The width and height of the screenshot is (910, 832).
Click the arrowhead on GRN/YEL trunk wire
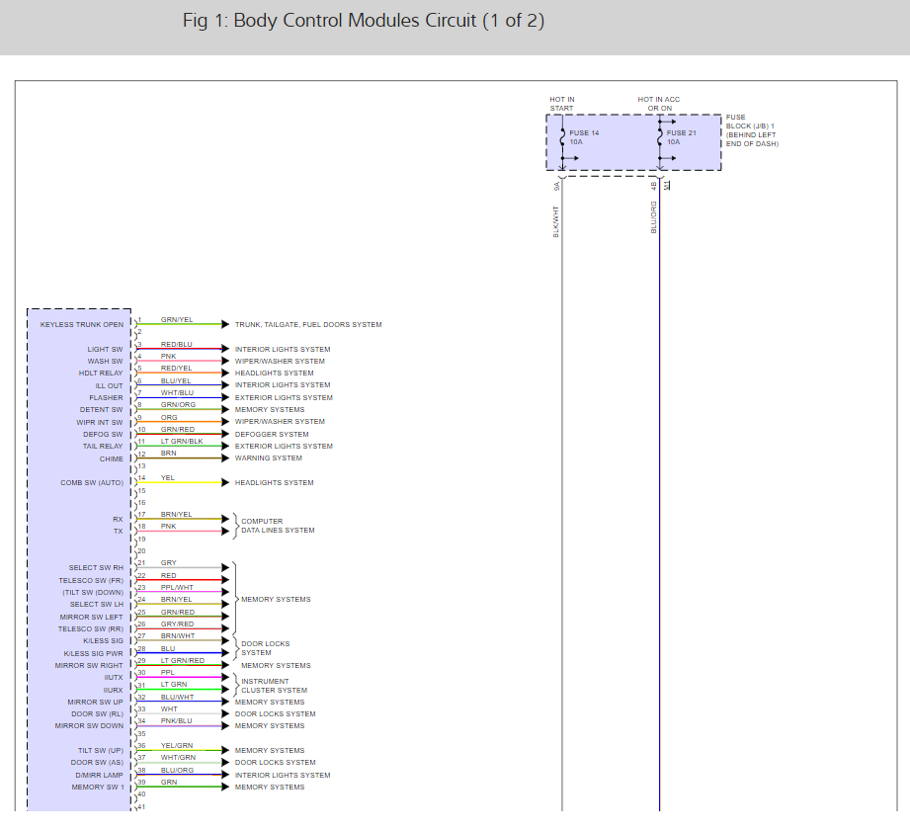(225, 324)
